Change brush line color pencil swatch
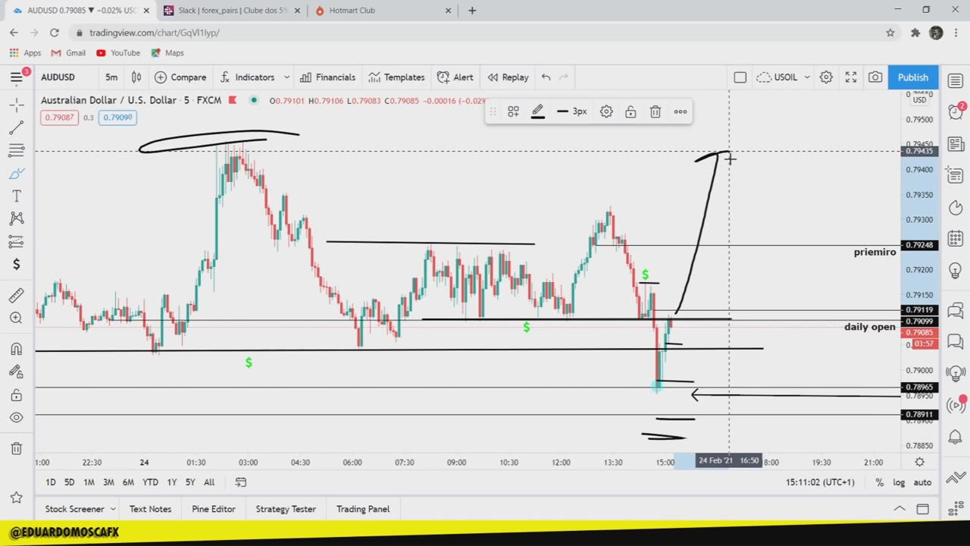 pyautogui.click(x=538, y=111)
